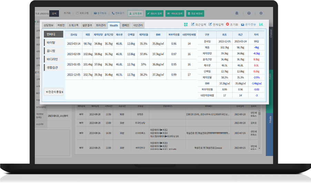Click the red 0.3kg muscle difference
Viewport: 311px width, 183px height.
pyautogui.click(x=256, y=59)
